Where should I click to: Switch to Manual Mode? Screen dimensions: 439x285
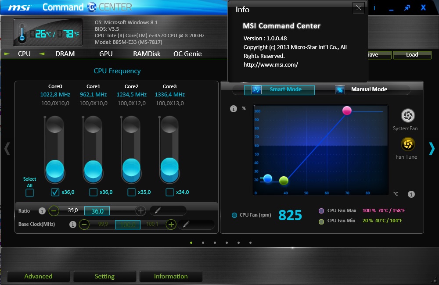[x=369, y=89]
